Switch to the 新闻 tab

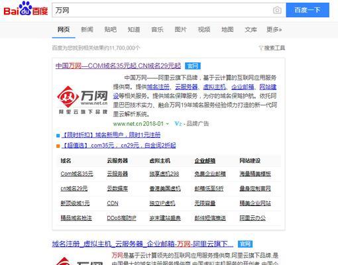click(x=87, y=29)
